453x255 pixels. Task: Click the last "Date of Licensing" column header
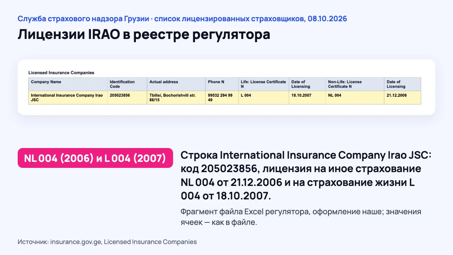pyautogui.click(x=402, y=84)
